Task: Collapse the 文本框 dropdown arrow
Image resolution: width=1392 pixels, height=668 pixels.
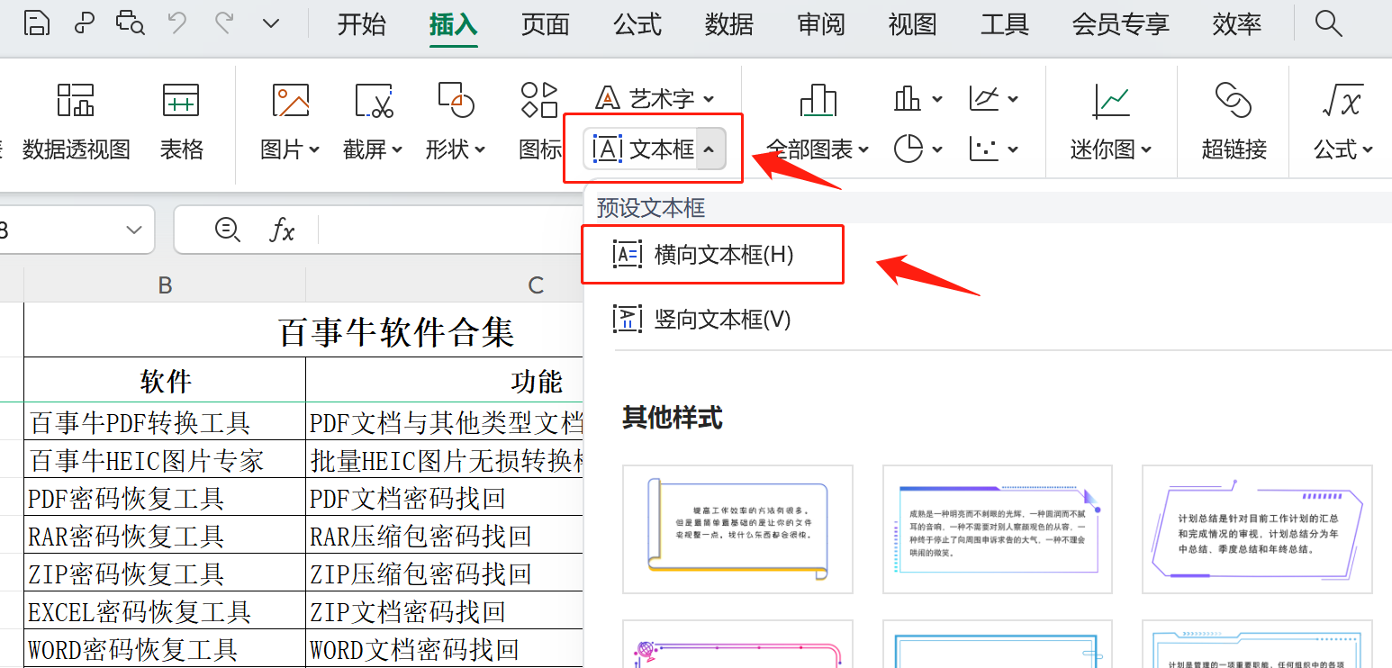Action: pos(709,149)
